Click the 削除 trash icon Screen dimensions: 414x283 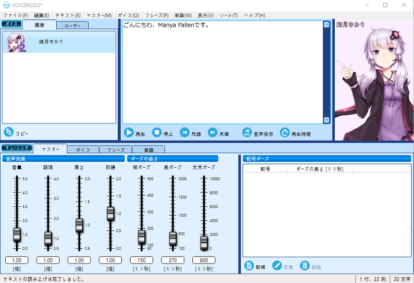coord(305,266)
